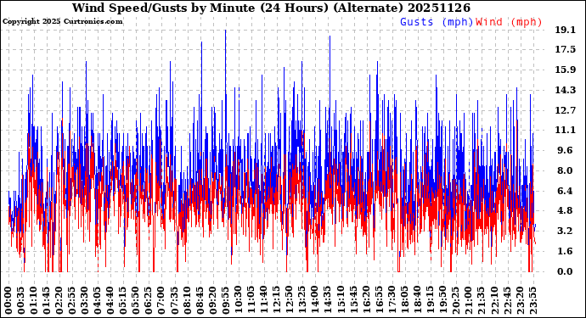Click the 0.0 y-axis value
The height and width of the screenshot is (318, 586).
pyautogui.click(x=565, y=271)
